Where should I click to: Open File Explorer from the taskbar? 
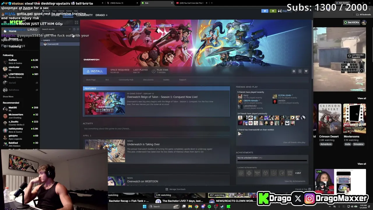(190, 206)
